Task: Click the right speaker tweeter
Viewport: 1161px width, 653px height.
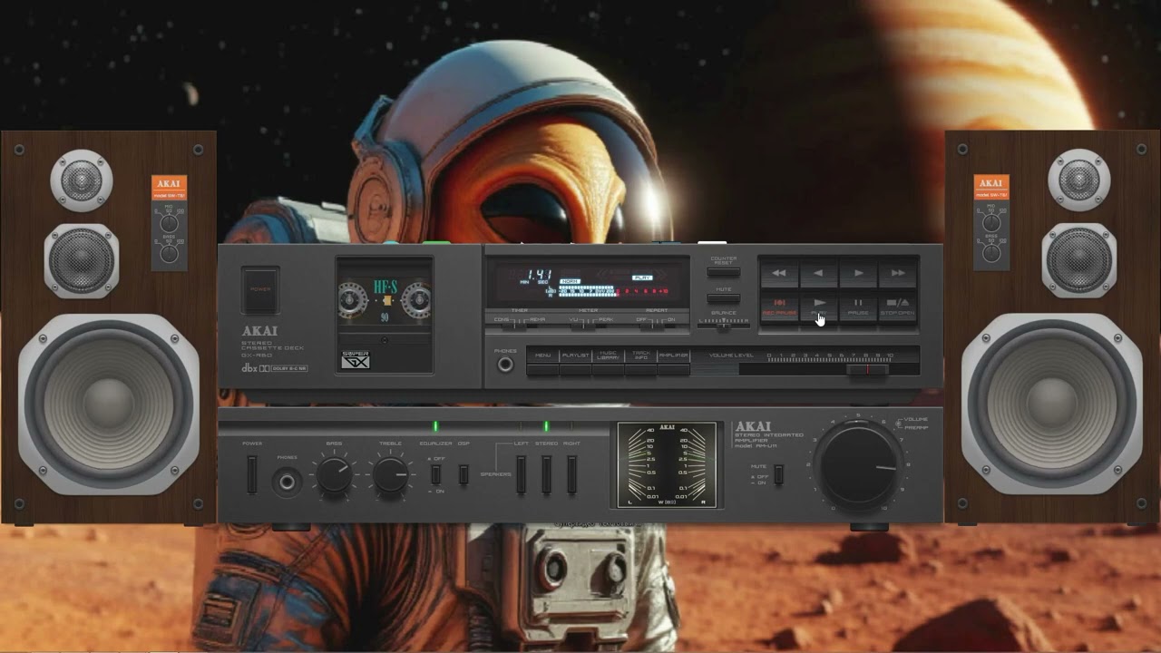Action: (1079, 180)
